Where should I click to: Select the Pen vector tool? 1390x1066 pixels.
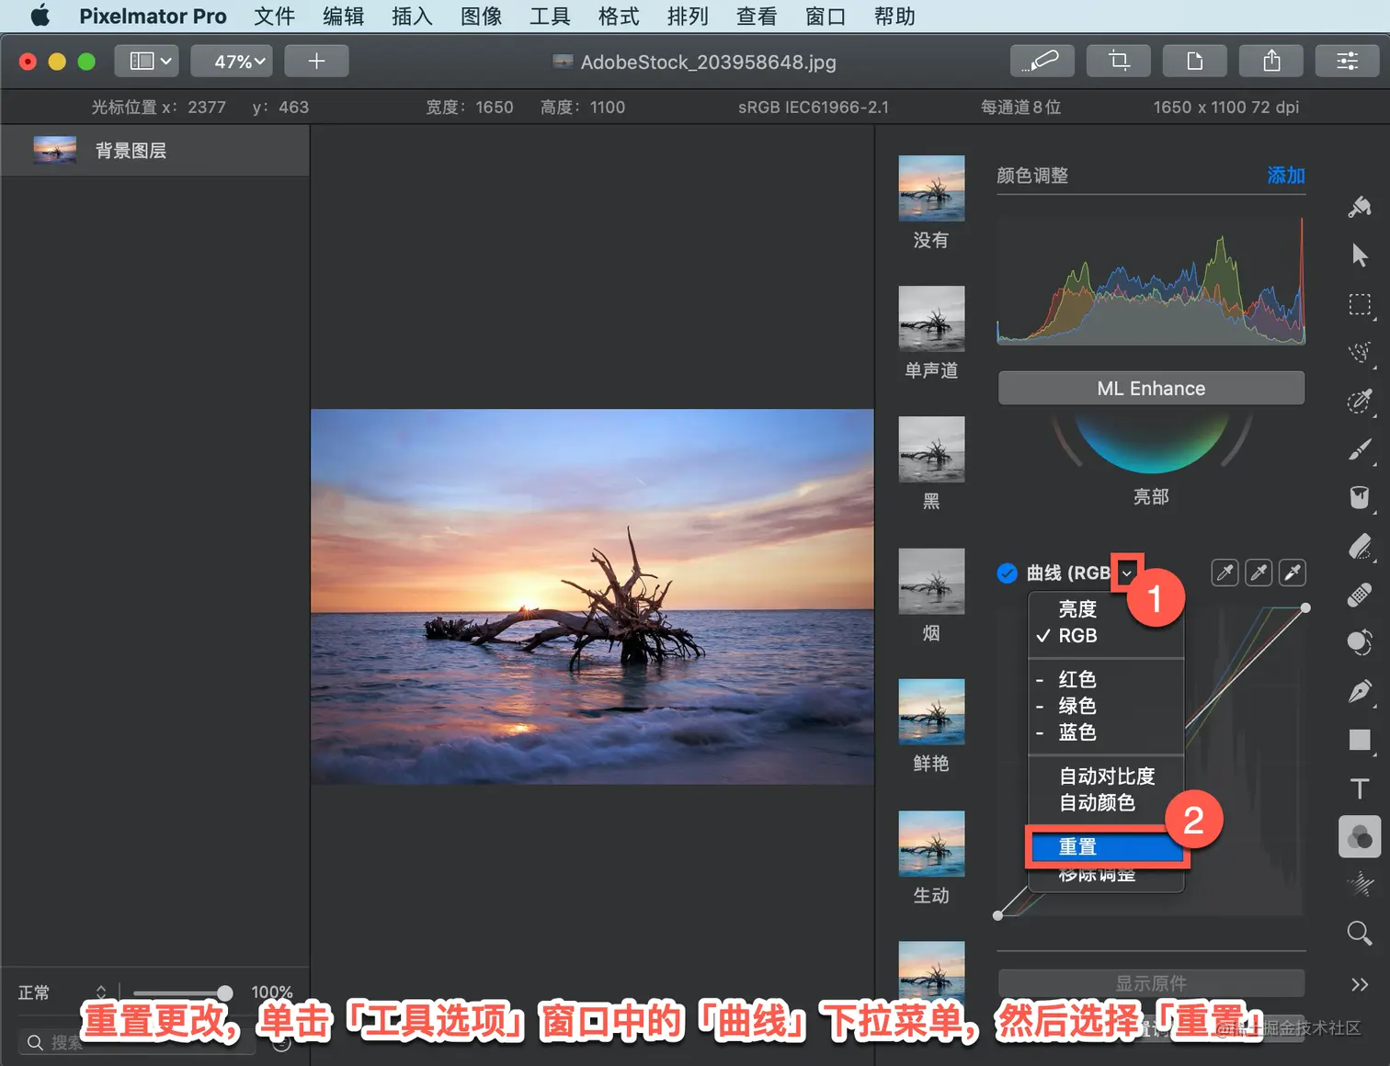tap(1360, 691)
